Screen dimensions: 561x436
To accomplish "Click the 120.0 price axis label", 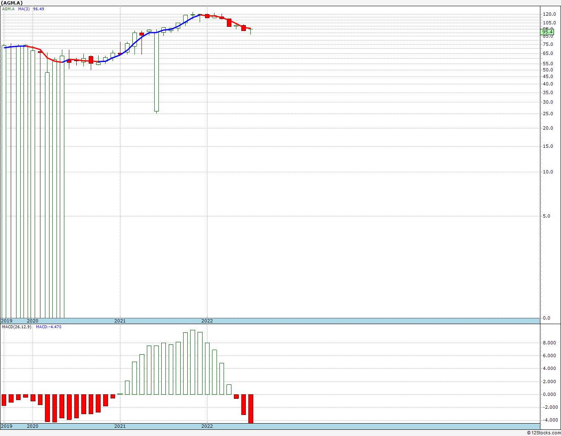I will point(549,14).
